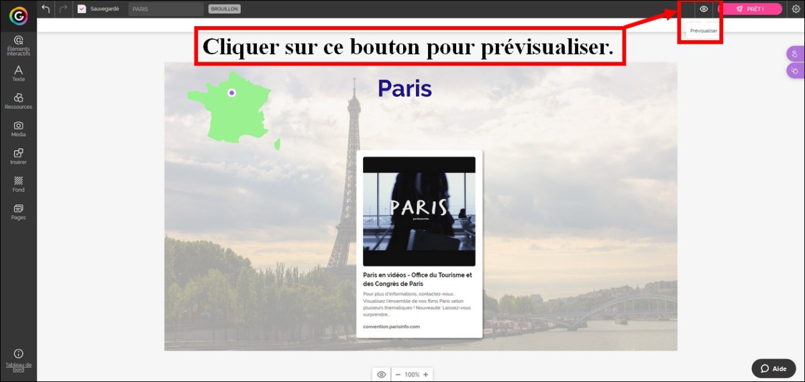805x382 pixels.
Task: Zoom in with the plus button
Action: click(425, 374)
